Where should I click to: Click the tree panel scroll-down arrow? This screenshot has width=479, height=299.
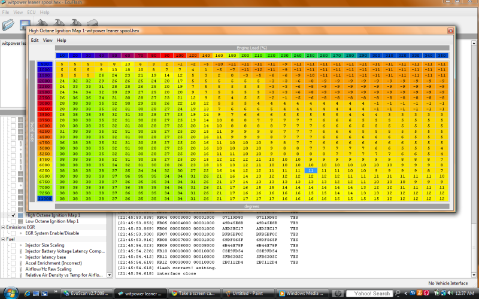[110, 275]
